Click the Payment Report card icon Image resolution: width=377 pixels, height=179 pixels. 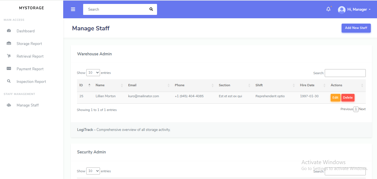coord(9,69)
